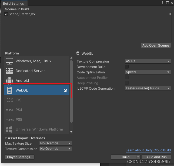Toggle the Autoconnect Profiler checkbox
This screenshot has height=166, width=174.
click(127, 77)
